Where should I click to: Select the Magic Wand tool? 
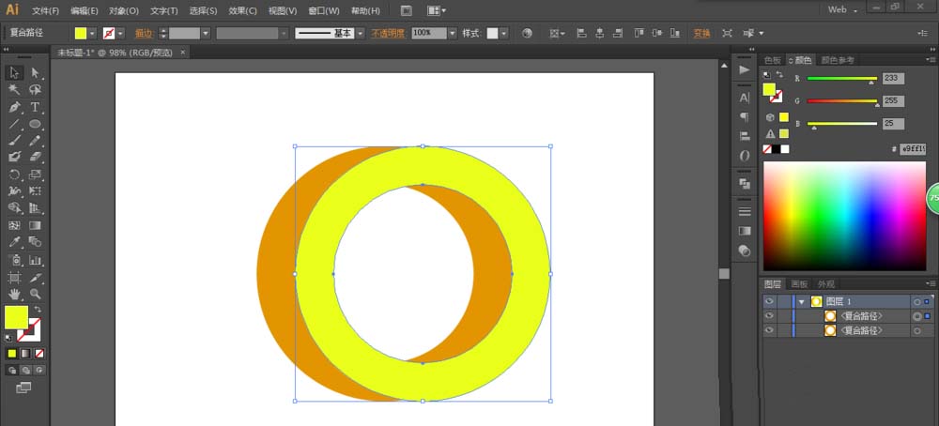click(x=15, y=90)
